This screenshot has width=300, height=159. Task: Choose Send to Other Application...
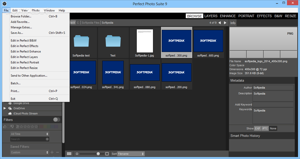click(36, 76)
